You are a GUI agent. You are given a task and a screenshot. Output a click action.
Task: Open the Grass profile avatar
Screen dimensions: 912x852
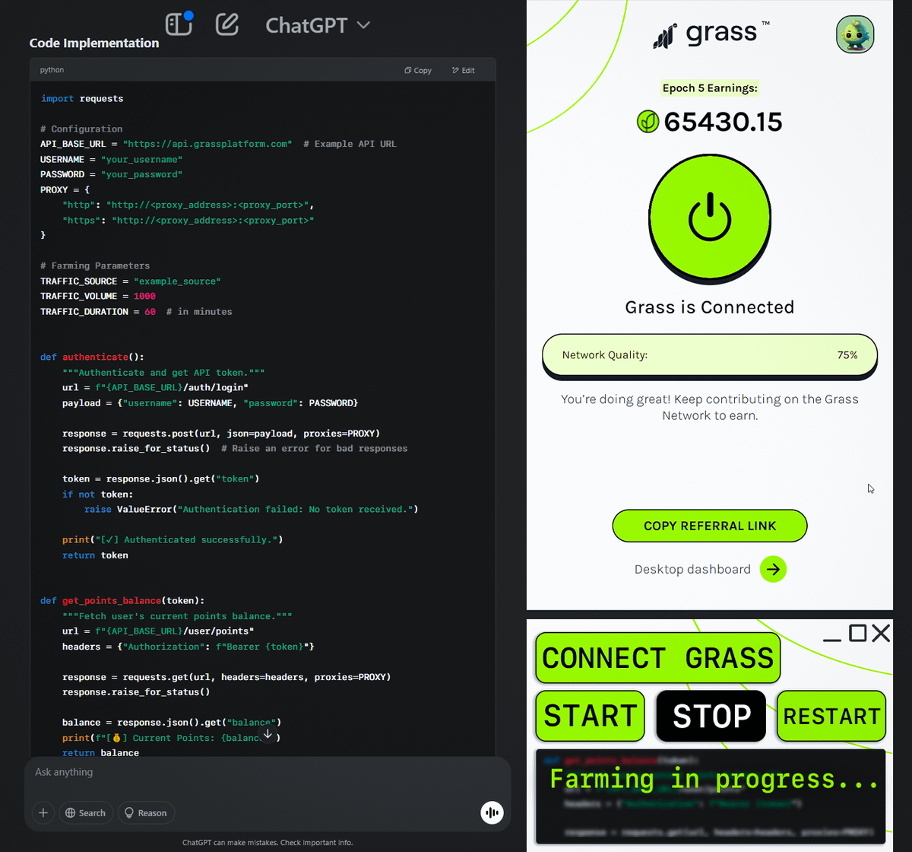point(855,34)
